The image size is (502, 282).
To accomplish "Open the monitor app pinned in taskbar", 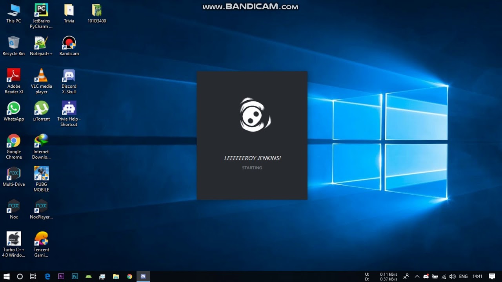I will click(102, 277).
